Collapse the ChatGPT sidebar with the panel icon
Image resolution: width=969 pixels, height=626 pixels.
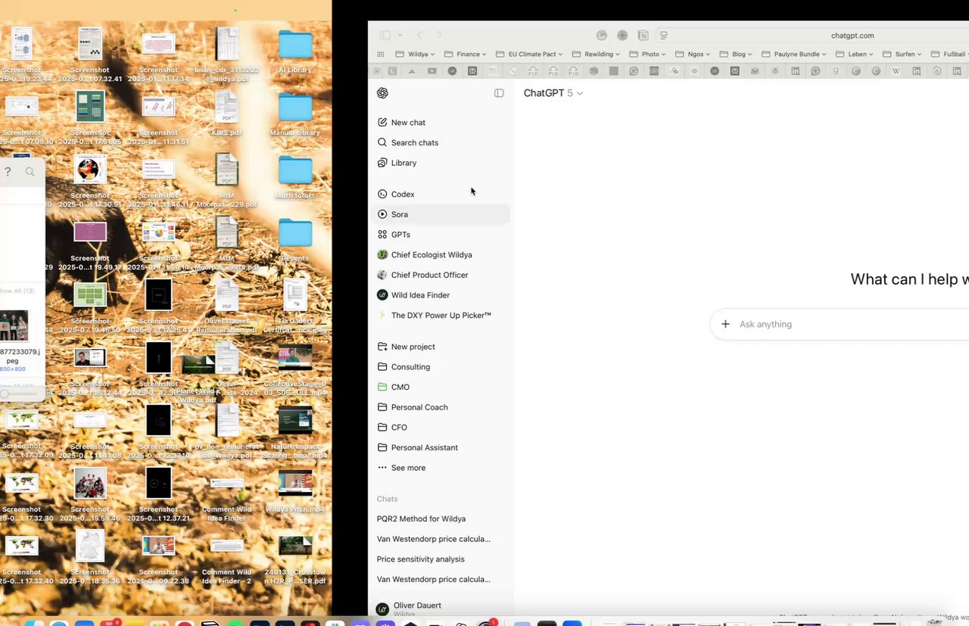(499, 93)
